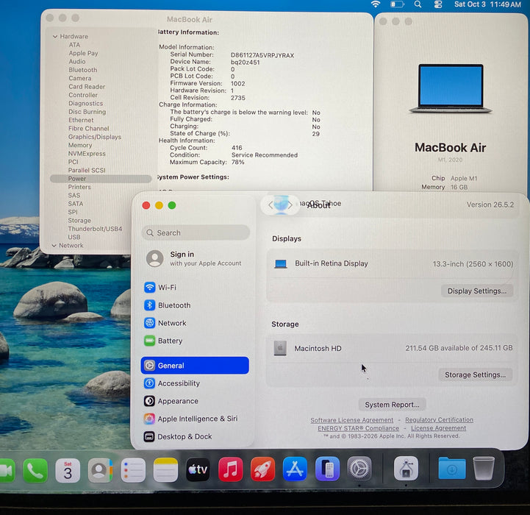Screen dimensions: 530x515
Task: Open the License Agreement link
Action: click(x=438, y=428)
